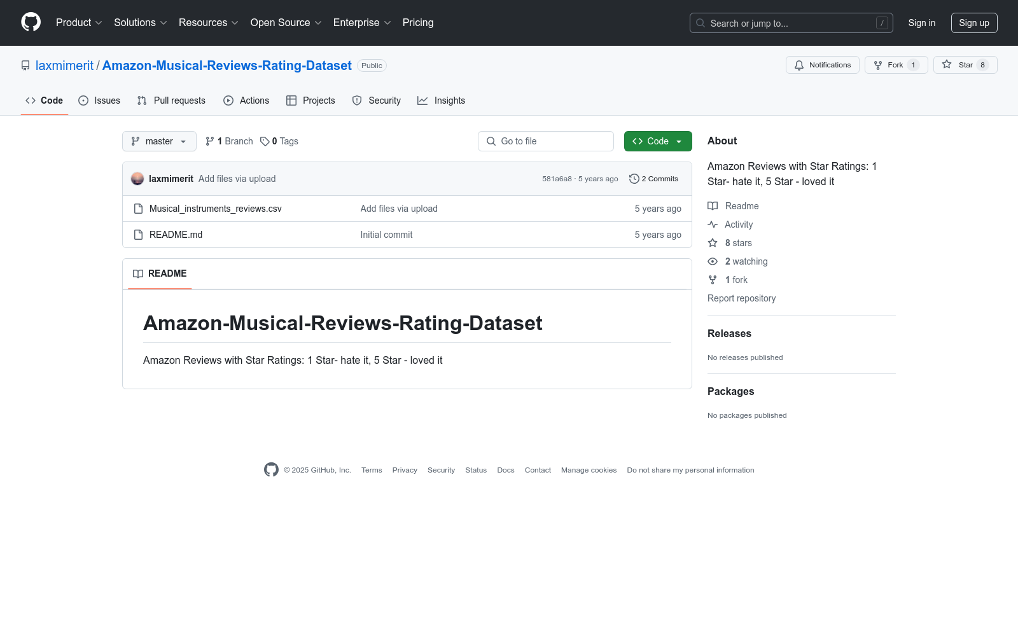The image size is (1018, 636).
Task: Click the GitHub mark in the footer
Action: point(271,470)
